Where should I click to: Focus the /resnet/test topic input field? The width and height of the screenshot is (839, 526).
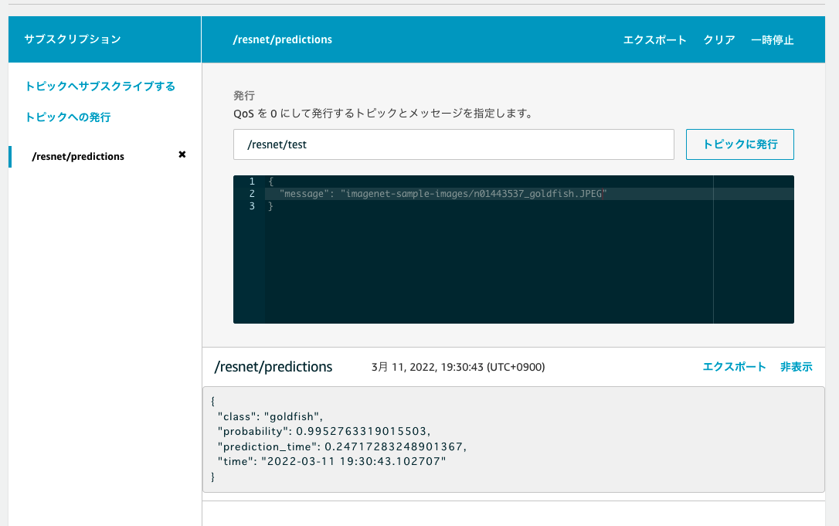453,144
